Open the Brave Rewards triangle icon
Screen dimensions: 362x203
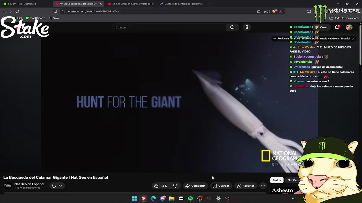point(281,12)
